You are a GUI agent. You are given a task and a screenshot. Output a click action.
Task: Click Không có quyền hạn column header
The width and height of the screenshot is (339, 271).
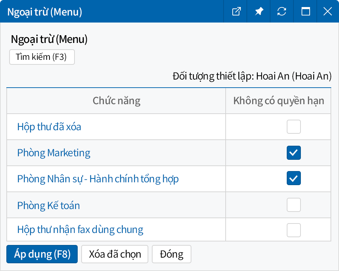tap(279, 101)
